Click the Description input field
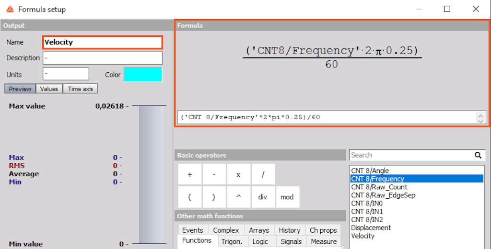 pyautogui.click(x=103, y=58)
